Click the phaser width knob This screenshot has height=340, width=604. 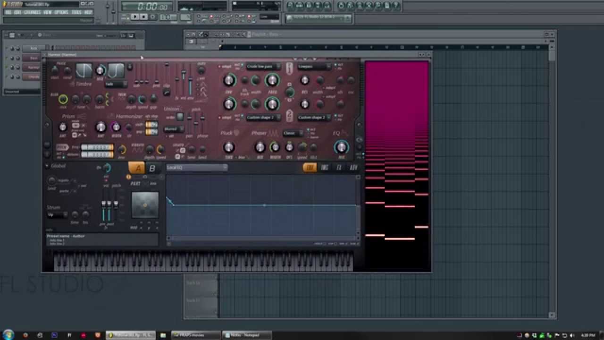[x=275, y=147]
